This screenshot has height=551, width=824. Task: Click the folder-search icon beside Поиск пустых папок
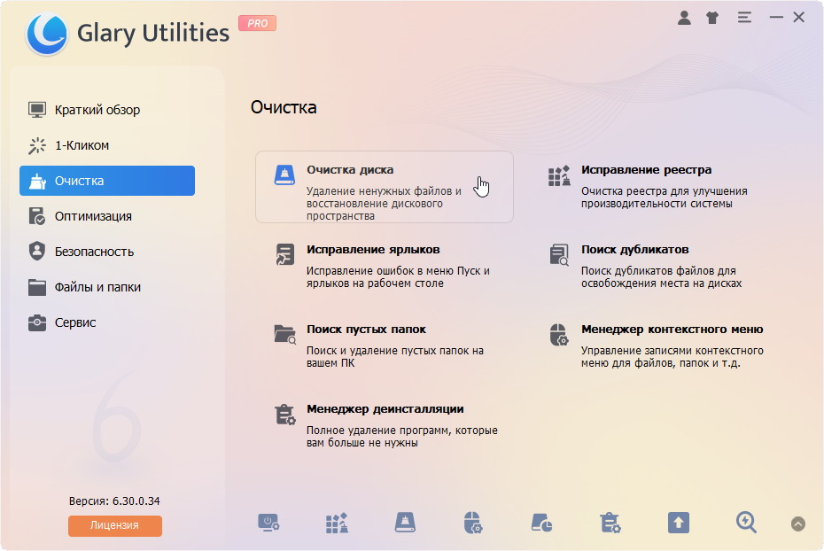(x=284, y=335)
